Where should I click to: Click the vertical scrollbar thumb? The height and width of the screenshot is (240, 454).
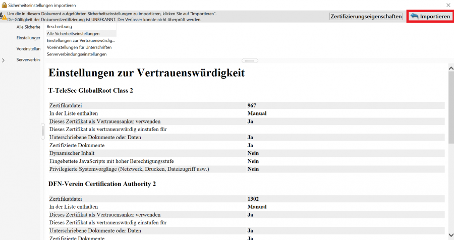tap(450, 106)
